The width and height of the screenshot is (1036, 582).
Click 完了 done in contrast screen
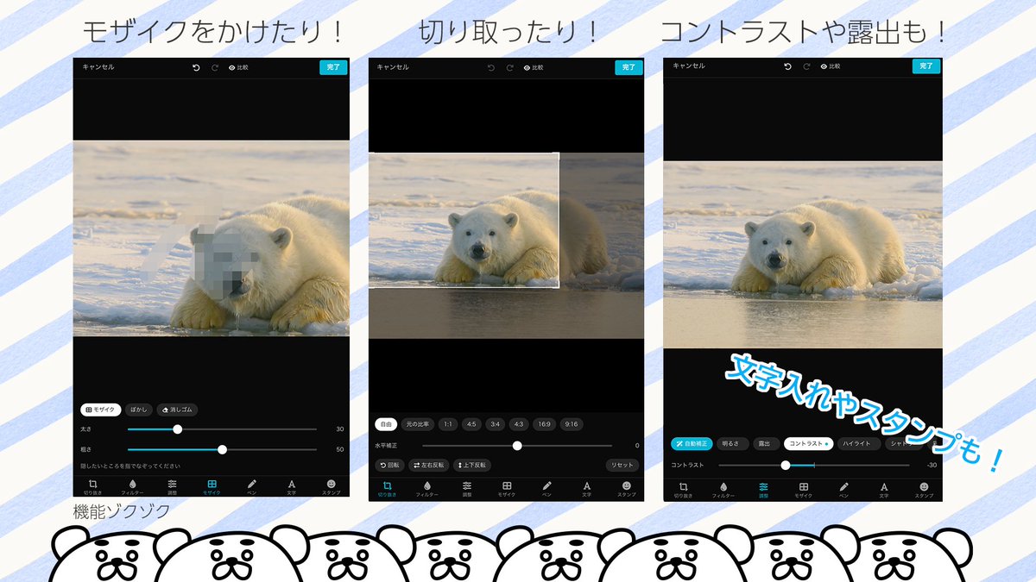[926, 66]
